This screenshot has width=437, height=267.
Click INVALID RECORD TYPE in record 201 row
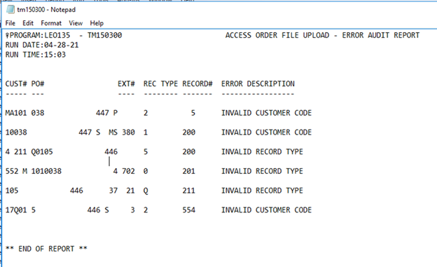[262, 171]
